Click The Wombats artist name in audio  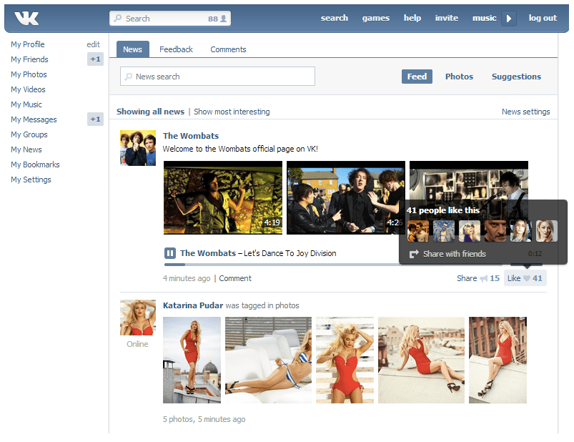(208, 253)
